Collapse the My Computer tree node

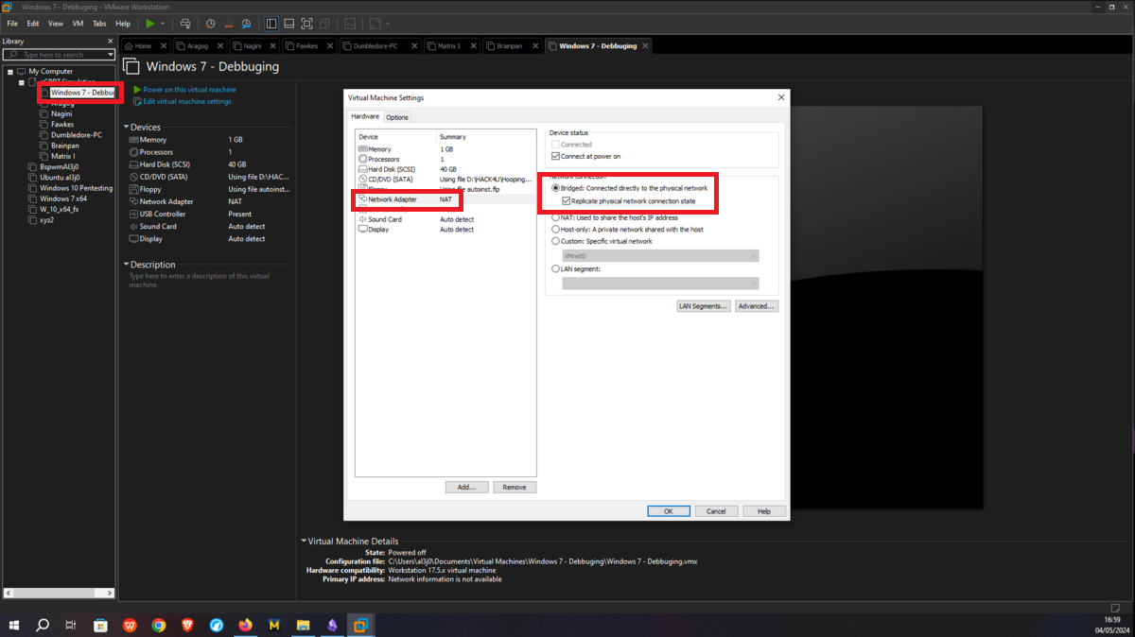10,71
